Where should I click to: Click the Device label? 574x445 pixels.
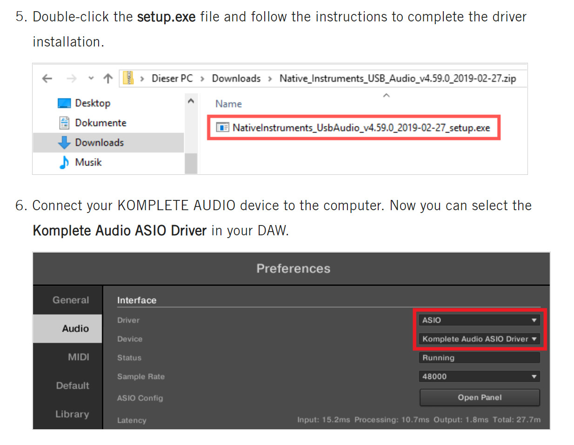click(x=130, y=339)
